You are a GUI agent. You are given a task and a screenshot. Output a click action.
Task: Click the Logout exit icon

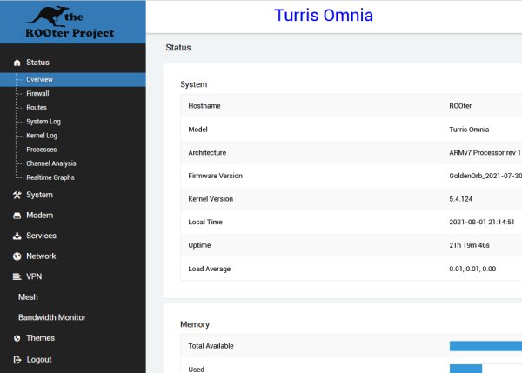point(17,360)
